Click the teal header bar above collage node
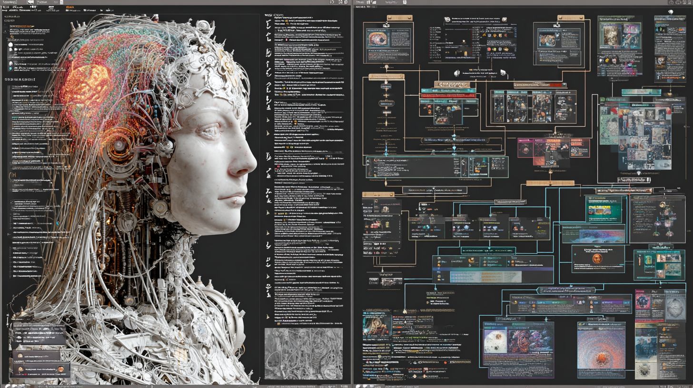The width and height of the screenshot is (693, 388). tap(641, 92)
